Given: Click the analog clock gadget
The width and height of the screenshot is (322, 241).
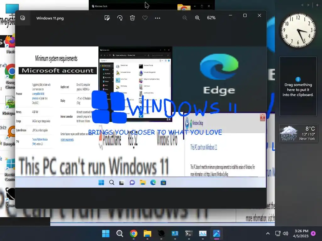Looking at the screenshot, I should [x=298, y=30].
